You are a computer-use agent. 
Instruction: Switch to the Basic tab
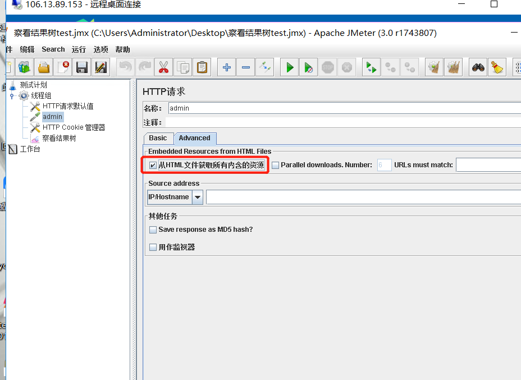[158, 138]
